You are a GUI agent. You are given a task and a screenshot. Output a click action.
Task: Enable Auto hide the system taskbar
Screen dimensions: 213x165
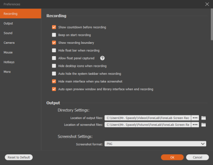54,74
